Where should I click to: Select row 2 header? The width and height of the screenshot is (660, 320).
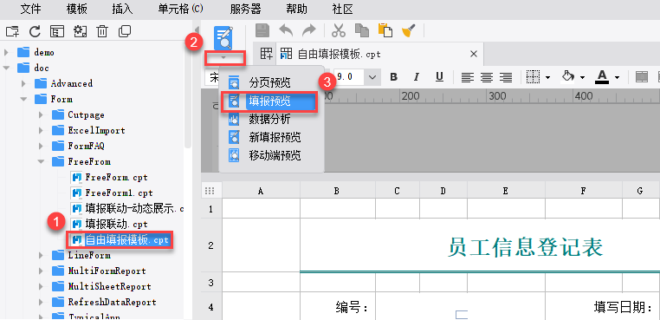click(x=210, y=245)
